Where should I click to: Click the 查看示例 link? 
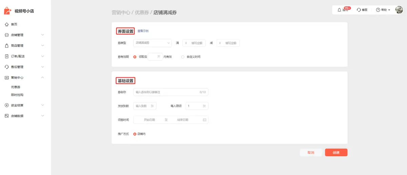(143, 31)
